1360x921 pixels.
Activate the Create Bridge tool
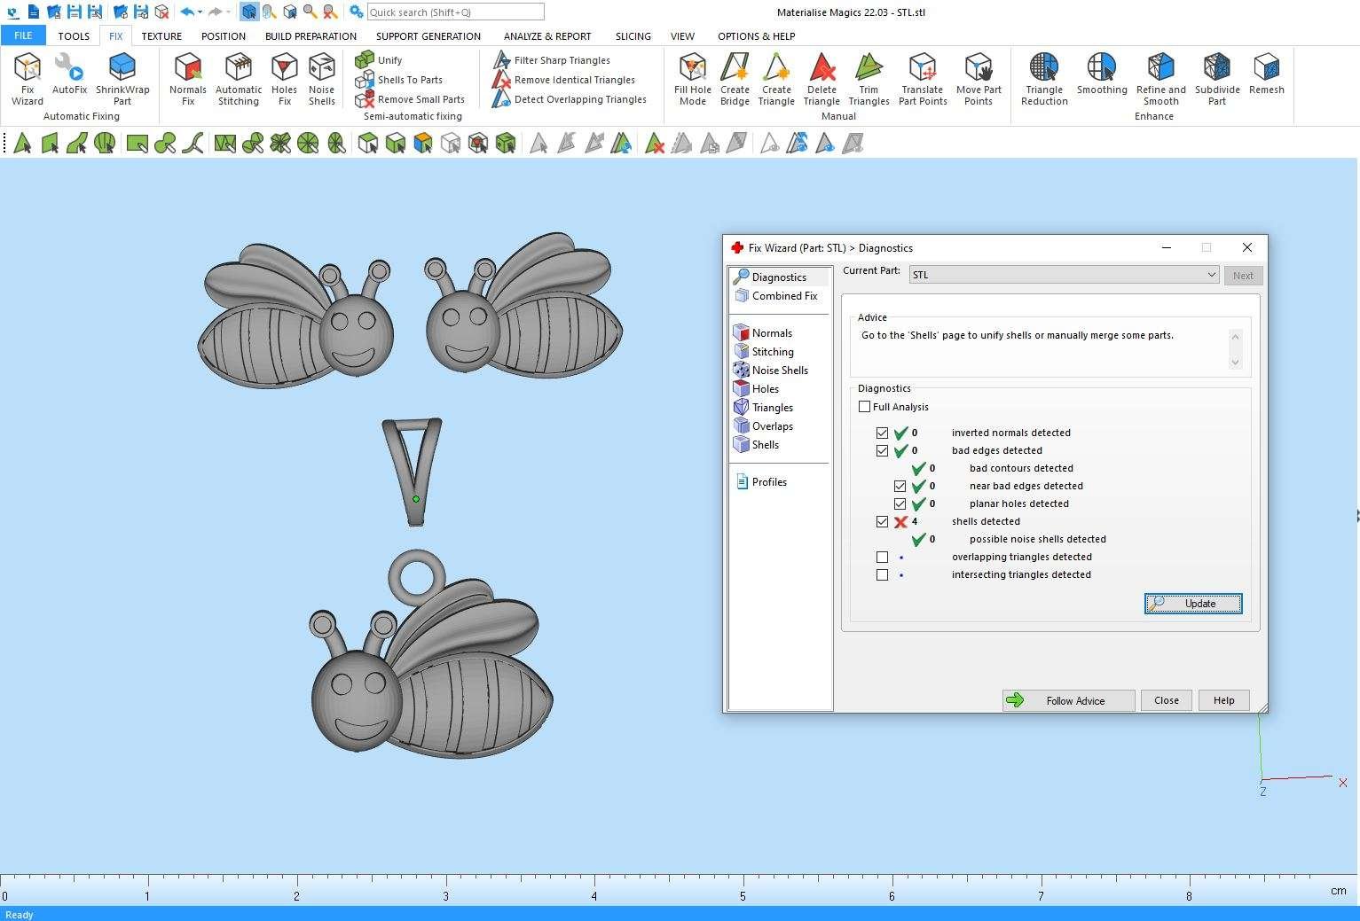click(x=735, y=78)
